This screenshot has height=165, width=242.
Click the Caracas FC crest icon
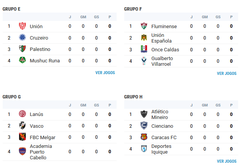coord(144,137)
